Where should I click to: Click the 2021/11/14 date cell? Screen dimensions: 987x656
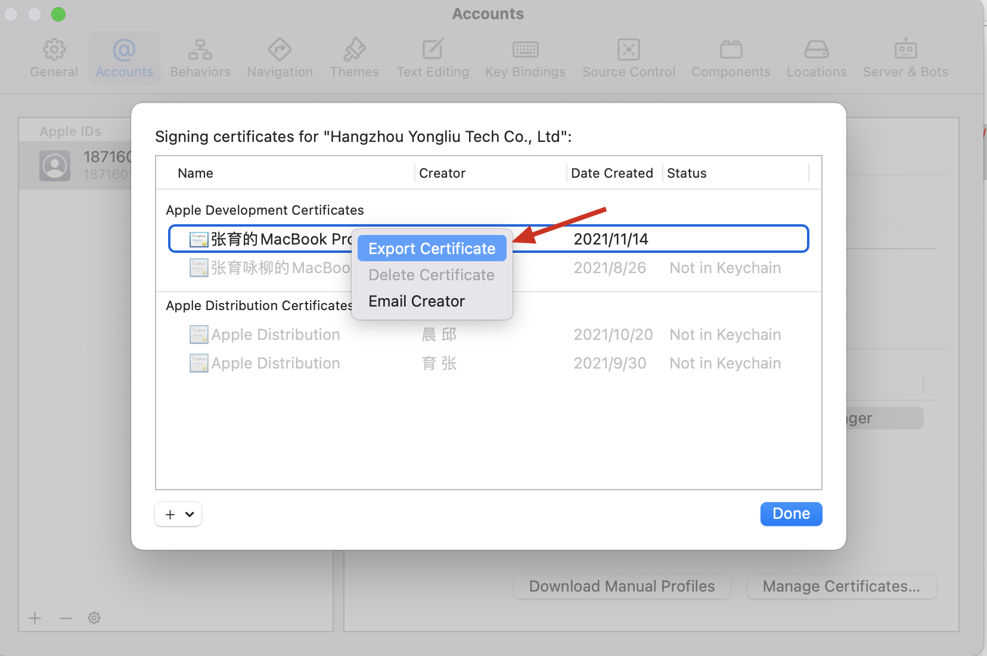point(611,239)
